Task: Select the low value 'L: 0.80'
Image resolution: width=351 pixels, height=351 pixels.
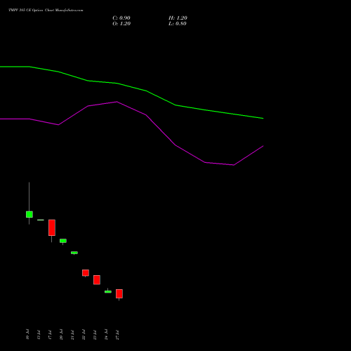Action: click(178, 24)
